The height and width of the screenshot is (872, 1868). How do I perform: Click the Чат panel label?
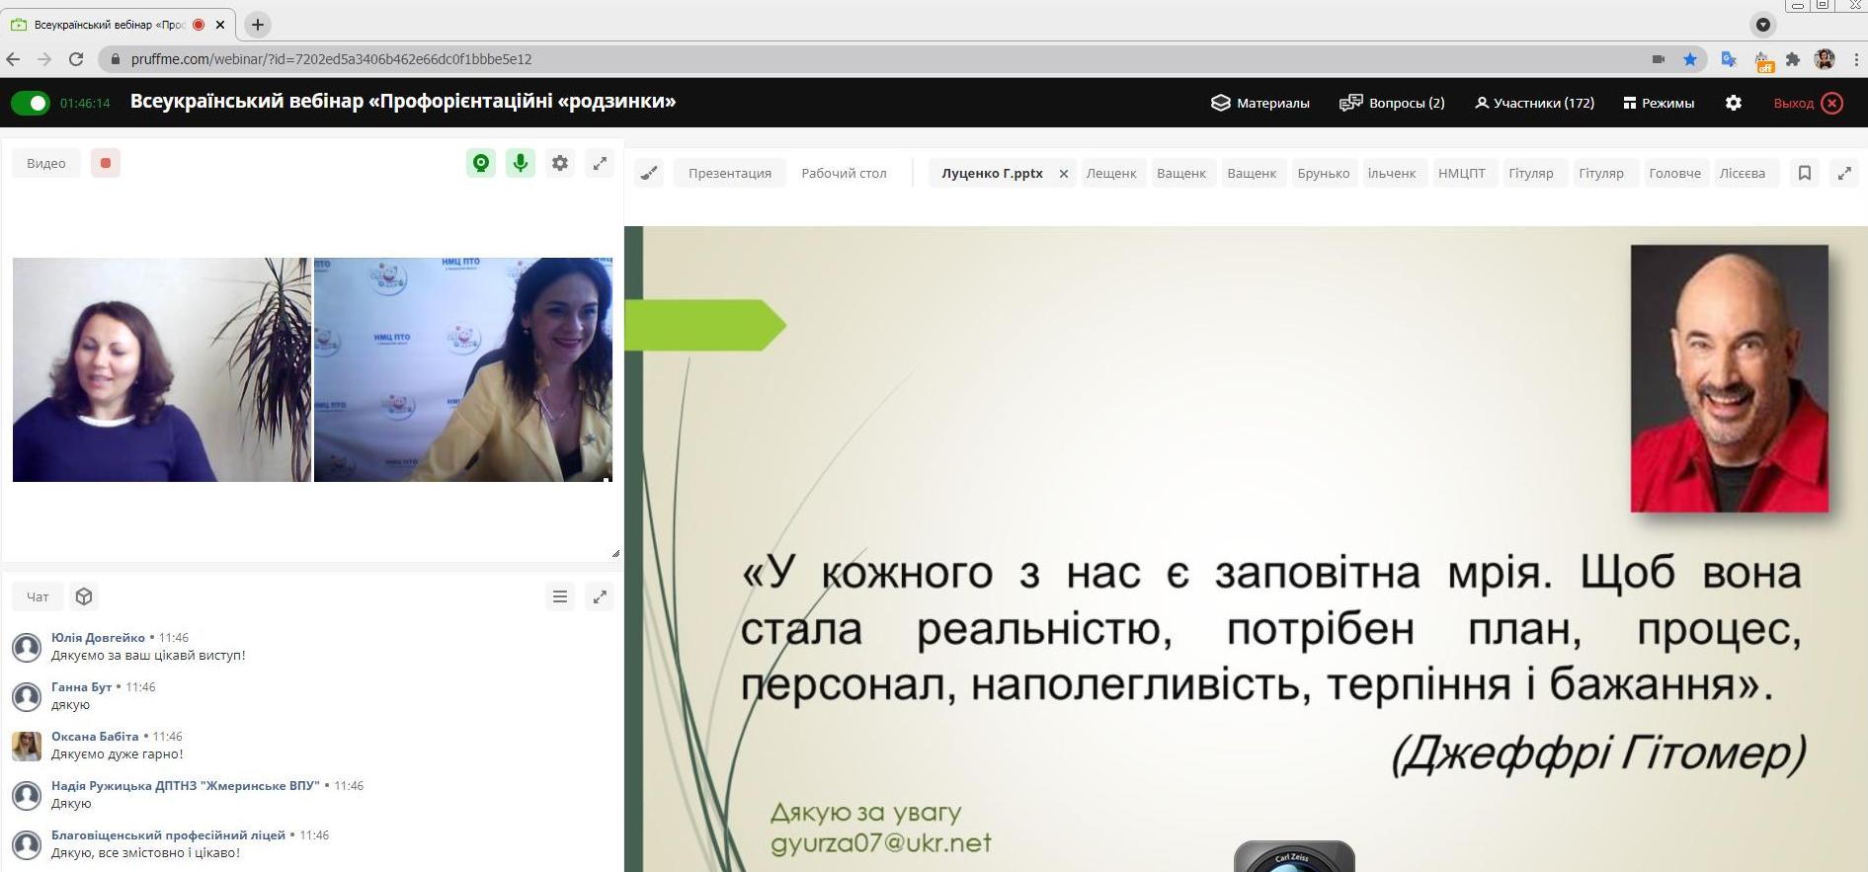[38, 596]
